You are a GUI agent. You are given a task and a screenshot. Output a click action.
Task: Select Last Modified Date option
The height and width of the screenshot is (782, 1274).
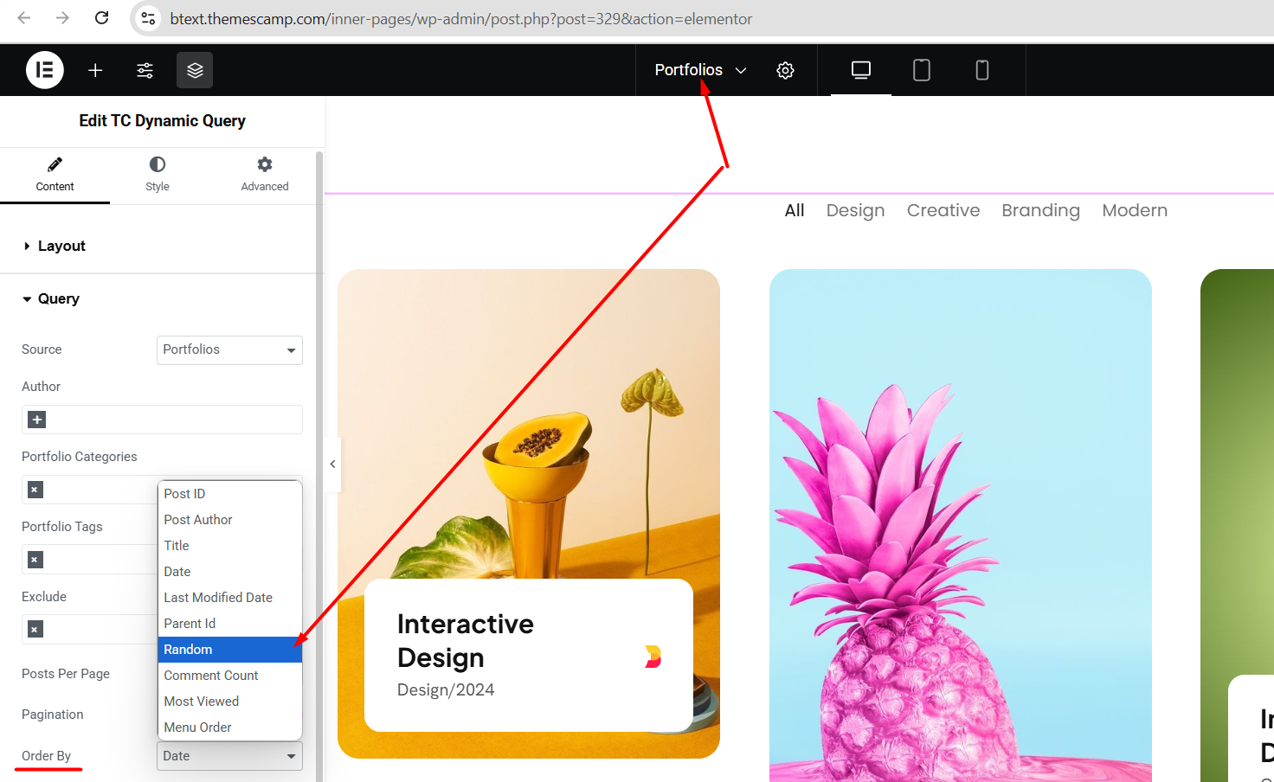[x=229, y=598]
